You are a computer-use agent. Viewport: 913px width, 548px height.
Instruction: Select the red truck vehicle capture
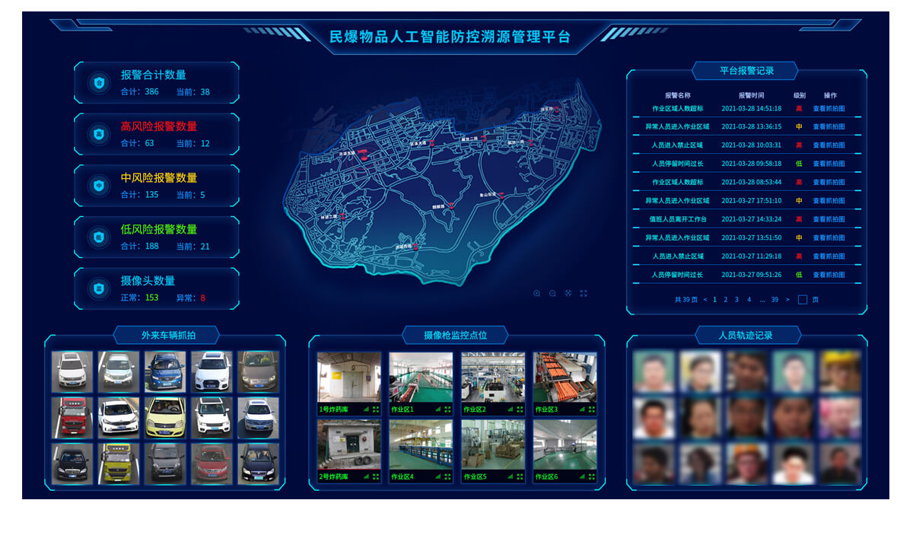pos(72,416)
